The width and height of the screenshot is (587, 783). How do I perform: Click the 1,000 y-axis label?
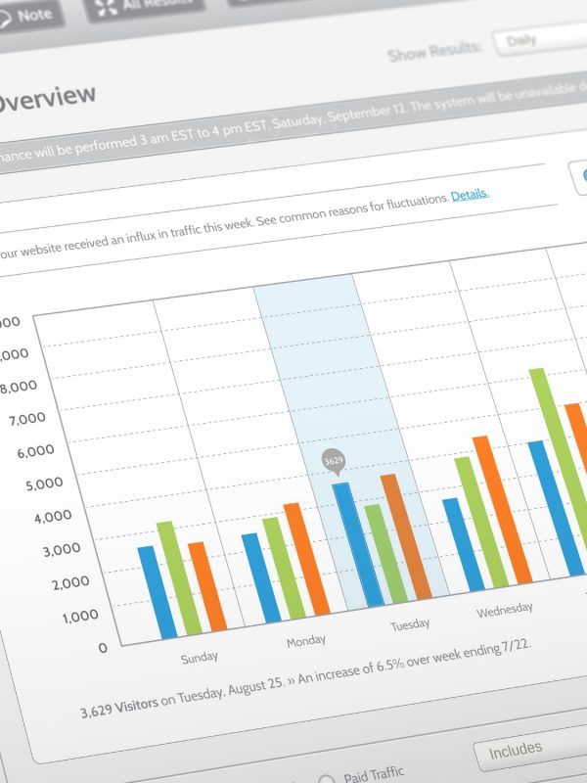click(x=80, y=617)
